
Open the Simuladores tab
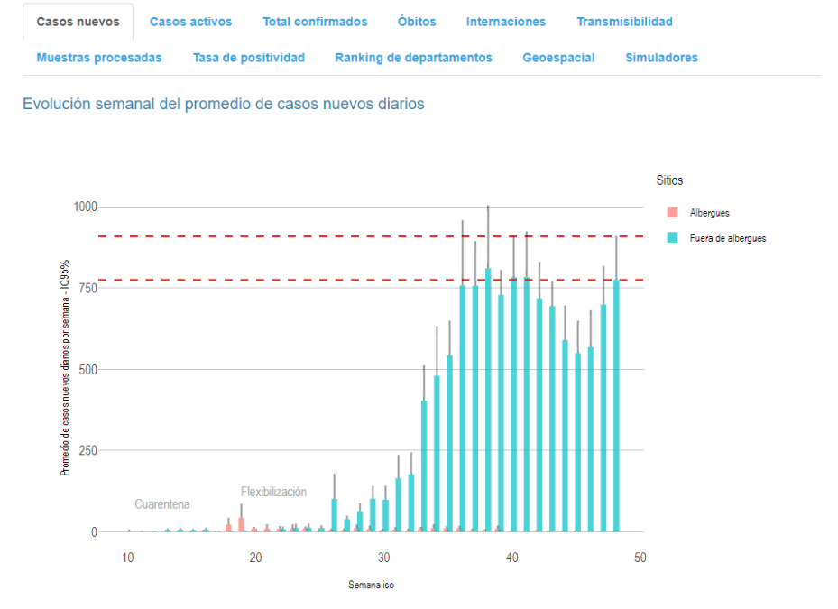point(661,58)
